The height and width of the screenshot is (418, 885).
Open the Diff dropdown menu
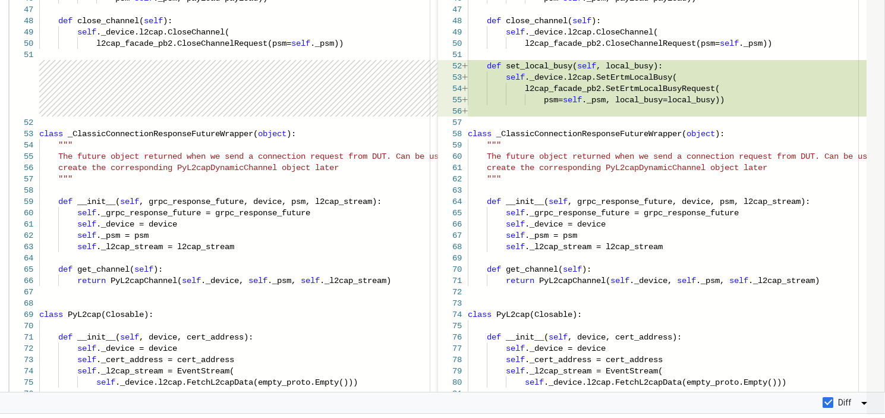pyautogui.click(x=863, y=403)
